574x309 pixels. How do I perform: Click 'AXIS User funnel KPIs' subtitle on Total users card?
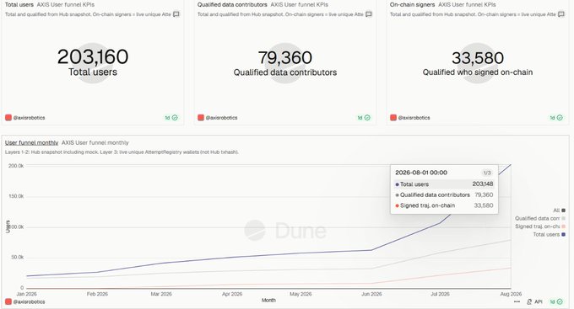(x=66, y=5)
